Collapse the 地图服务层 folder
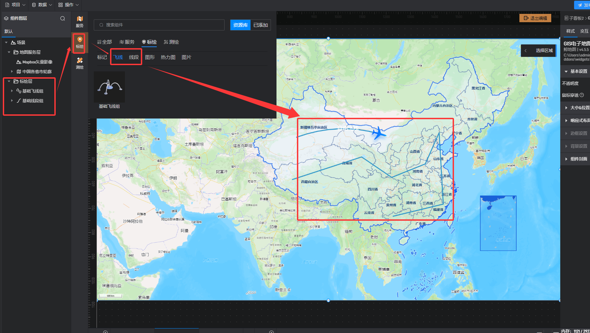 coord(9,52)
